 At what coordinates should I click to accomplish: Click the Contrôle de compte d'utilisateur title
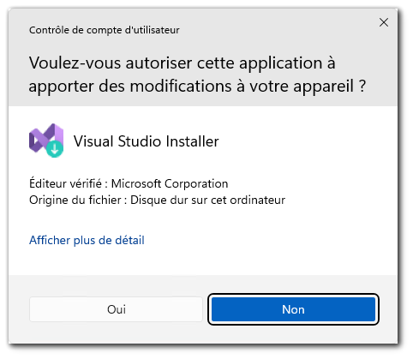pyautogui.click(x=105, y=30)
